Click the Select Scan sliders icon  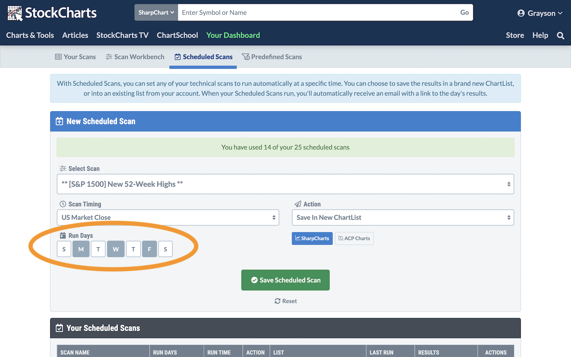[x=63, y=168]
